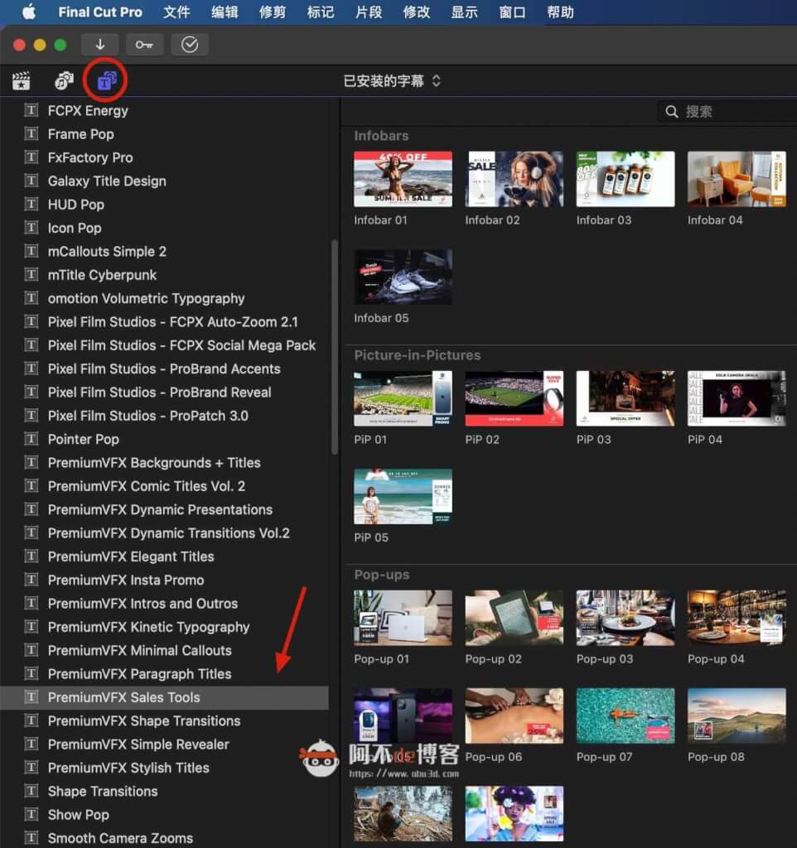Open the Apple menu

(29, 12)
